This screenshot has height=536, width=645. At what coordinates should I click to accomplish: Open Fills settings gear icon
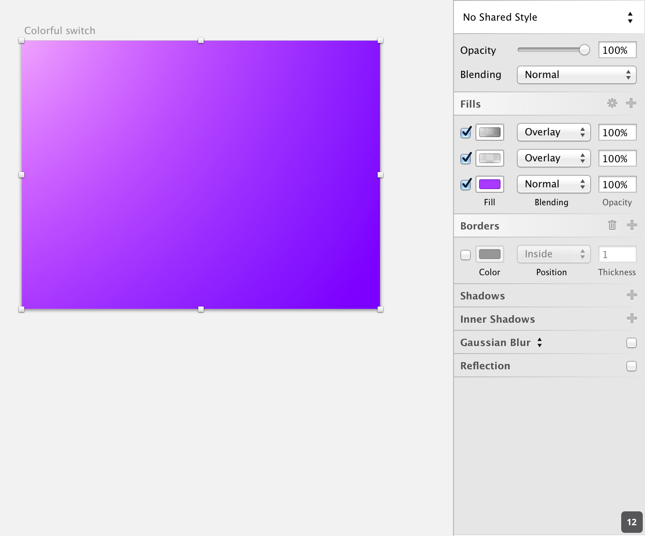pyautogui.click(x=612, y=103)
